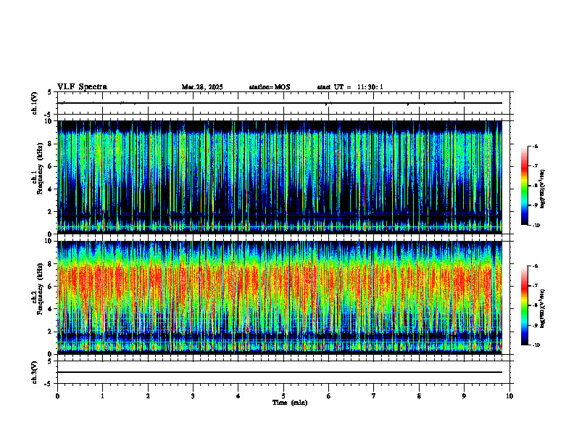Click time axis tick label "5"
Screen dimensions: 574x444
pyautogui.click(x=283, y=396)
